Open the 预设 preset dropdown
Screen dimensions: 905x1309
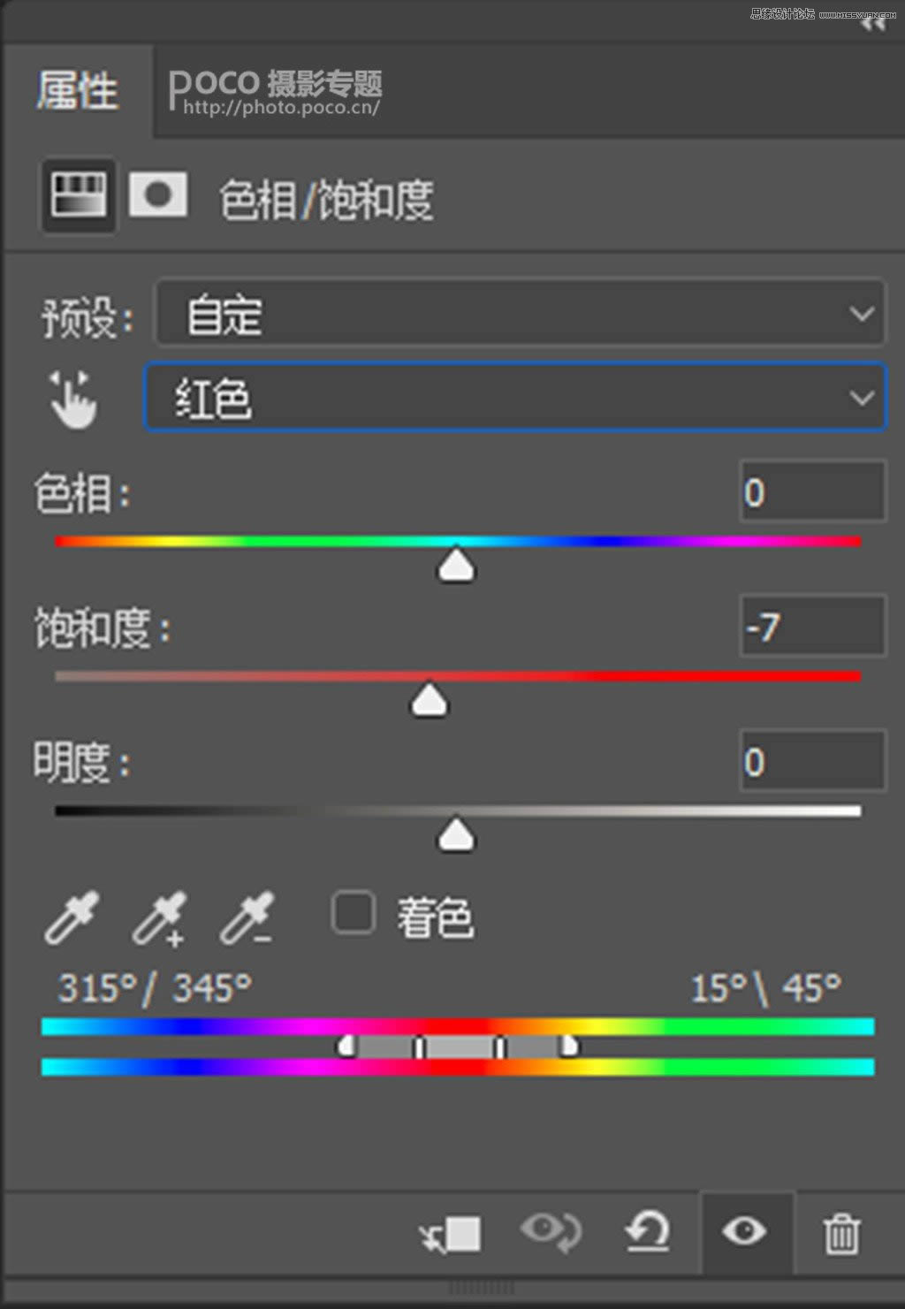coord(520,314)
